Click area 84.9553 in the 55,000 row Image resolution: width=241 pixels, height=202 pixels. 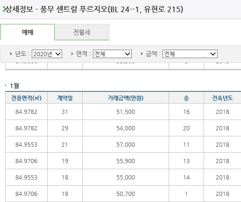point(26,178)
